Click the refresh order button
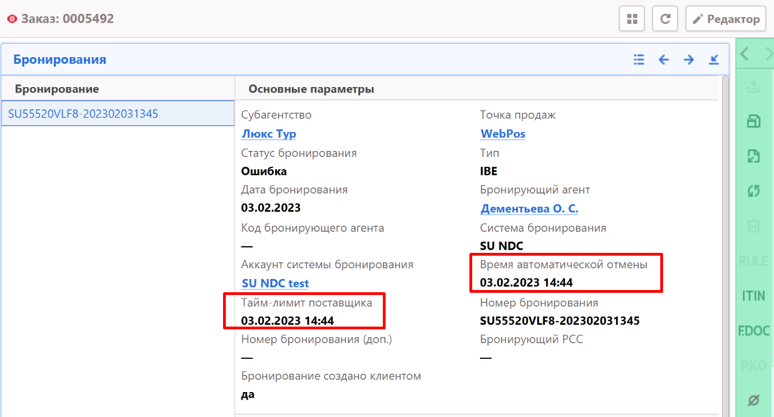The height and width of the screenshot is (417, 774). (x=665, y=19)
